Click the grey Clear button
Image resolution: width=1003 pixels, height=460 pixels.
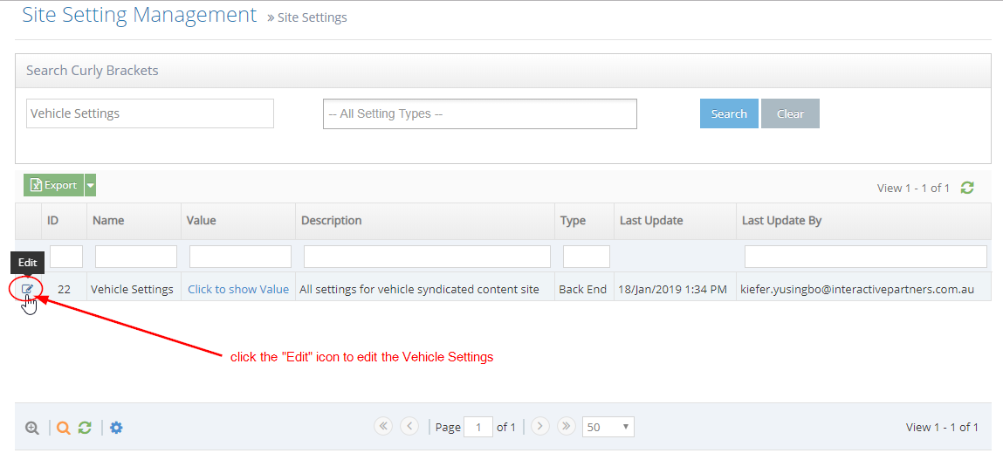[x=790, y=113]
